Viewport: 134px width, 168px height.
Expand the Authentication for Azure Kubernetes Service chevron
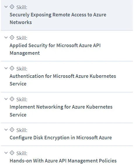pyautogui.click(x=6, y=68)
